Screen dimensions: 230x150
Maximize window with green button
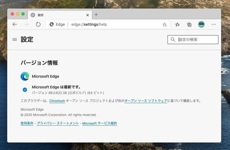tap(23, 14)
